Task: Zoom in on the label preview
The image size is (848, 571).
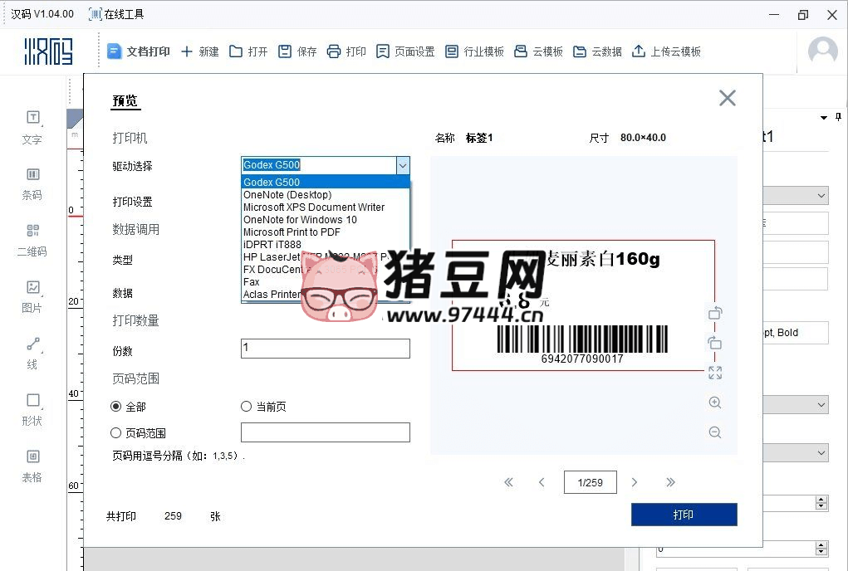Action: pos(714,403)
